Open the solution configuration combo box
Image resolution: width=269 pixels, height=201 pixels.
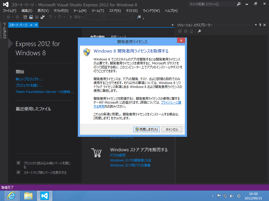pyautogui.click(x=94, y=17)
